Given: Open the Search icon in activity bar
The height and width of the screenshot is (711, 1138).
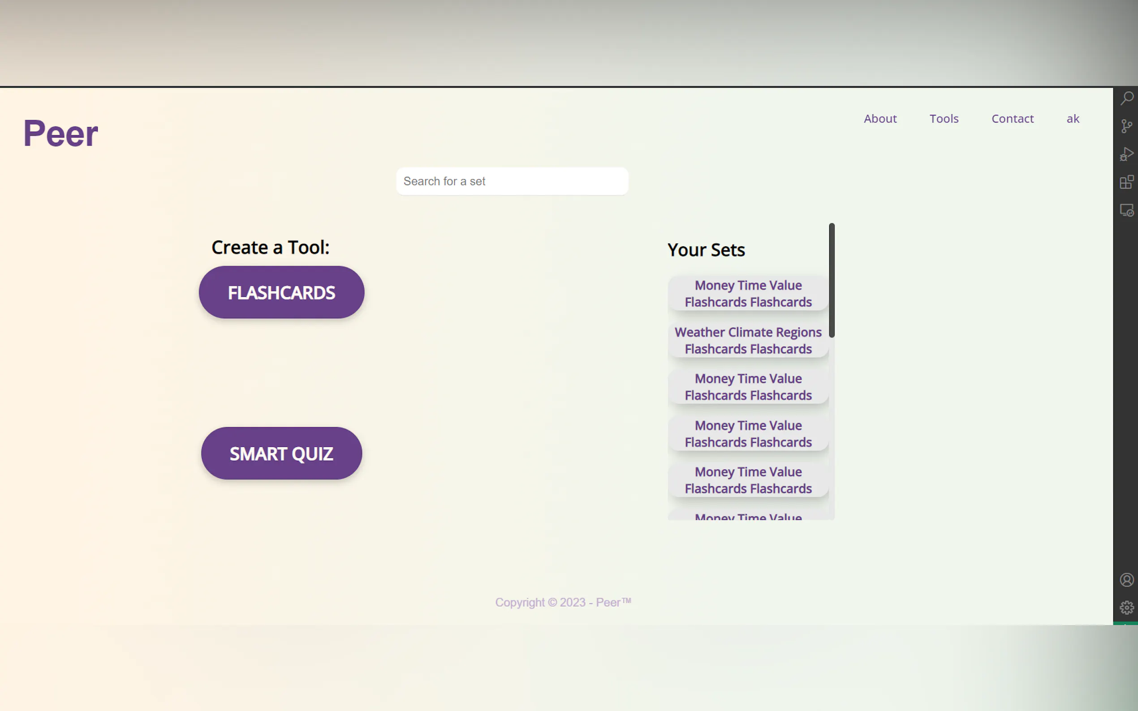Looking at the screenshot, I should point(1127,99).
